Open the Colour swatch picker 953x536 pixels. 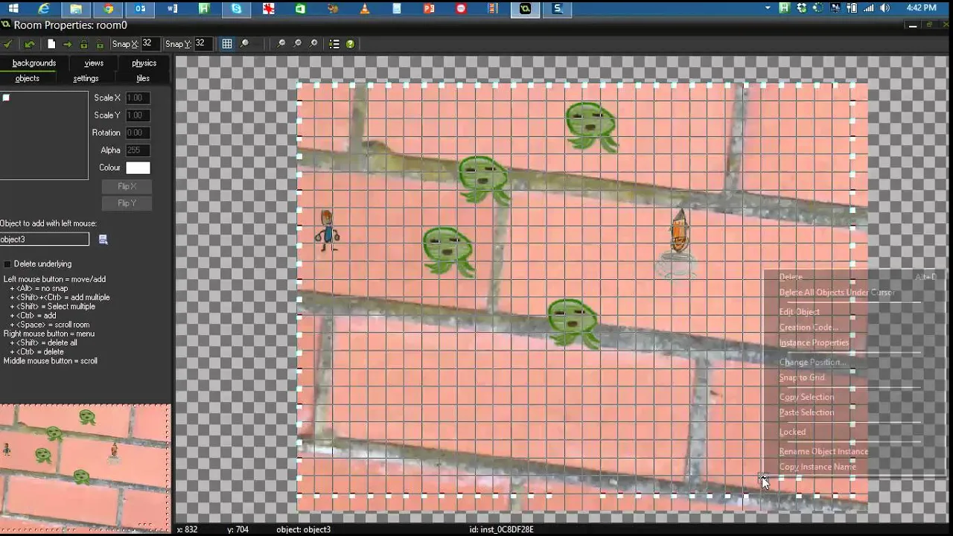[x=138, y=168]
